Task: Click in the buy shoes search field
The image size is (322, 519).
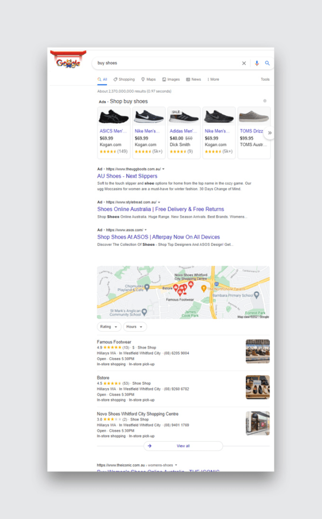Action: point(167,63)
